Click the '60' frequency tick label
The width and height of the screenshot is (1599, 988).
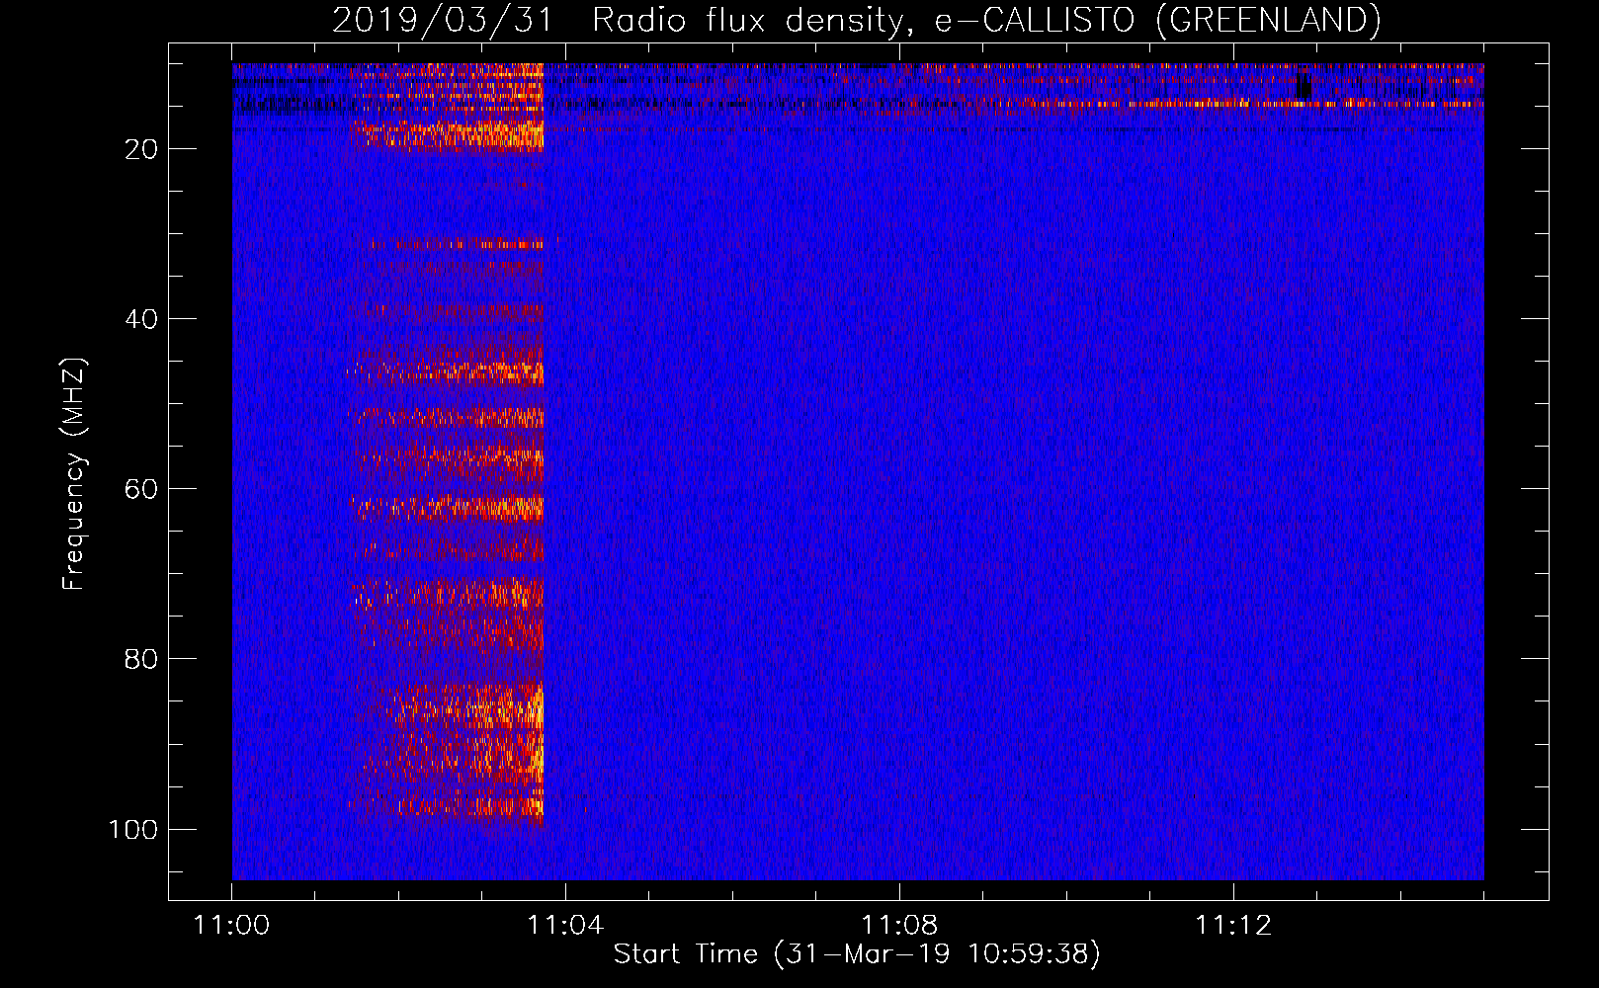pyautogui.click(x=141, y=489)
